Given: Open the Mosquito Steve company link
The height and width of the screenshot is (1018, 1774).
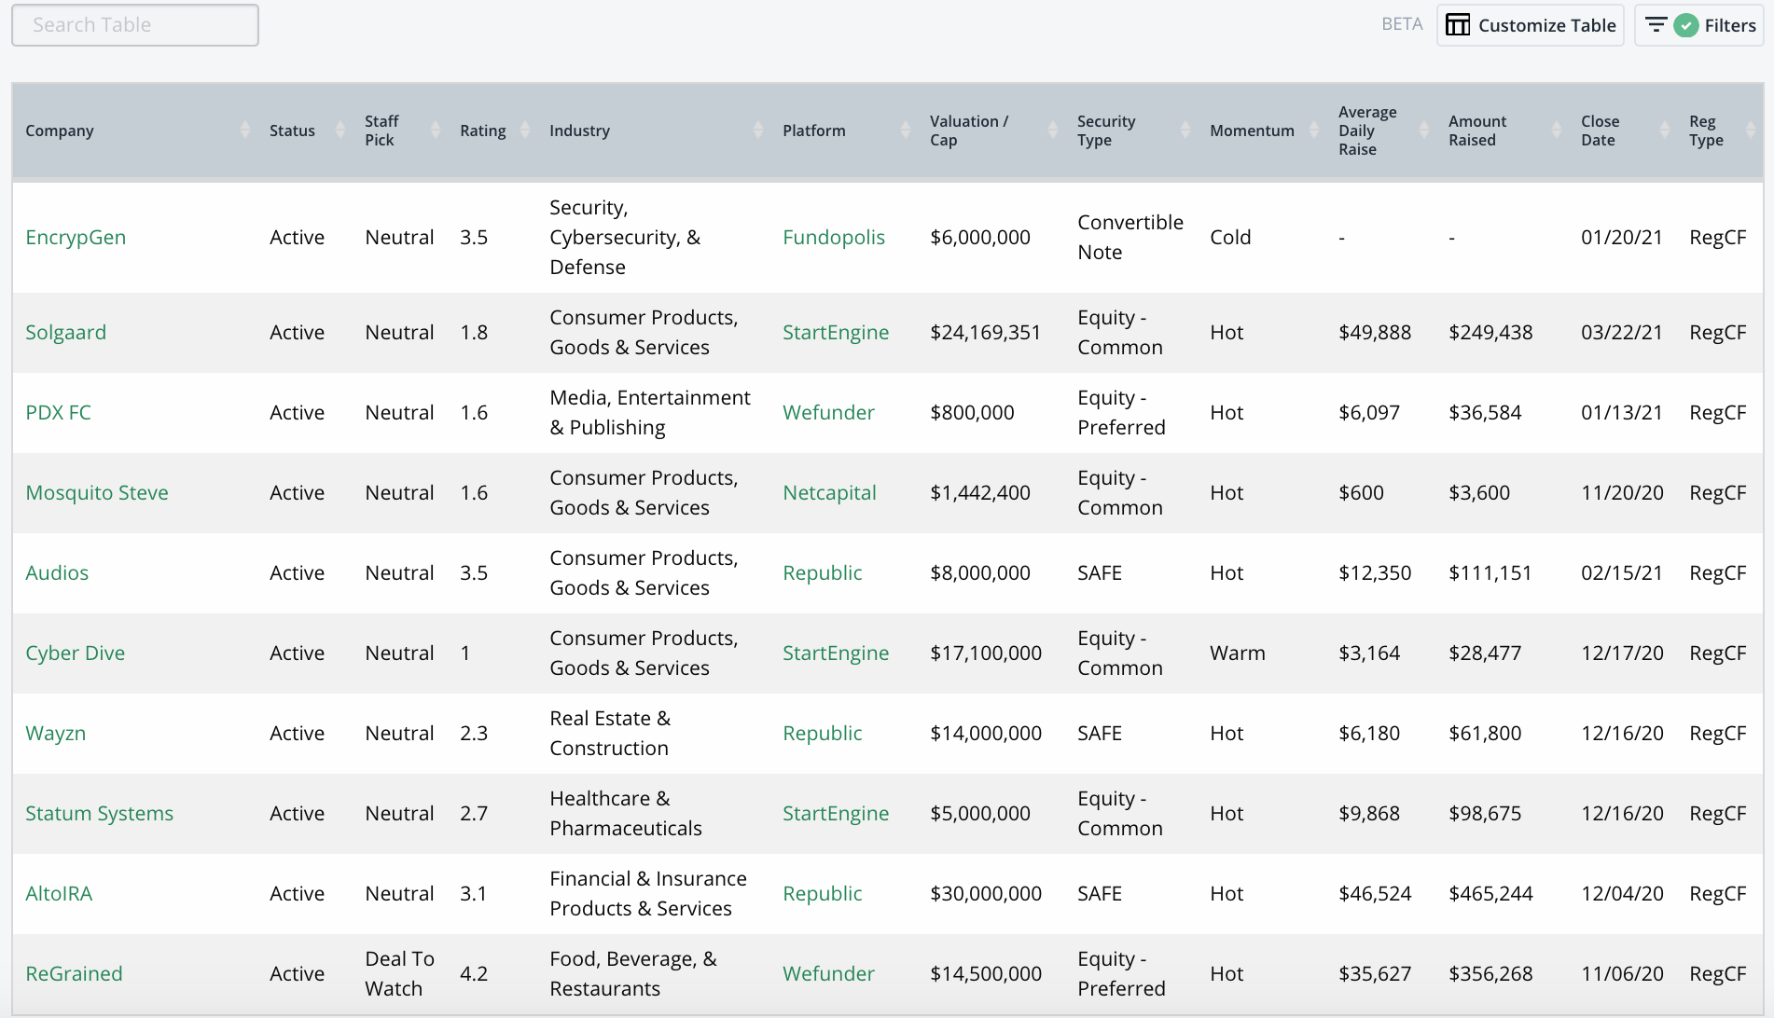Looking at the screenshot, I should click(x=97, y=493).
